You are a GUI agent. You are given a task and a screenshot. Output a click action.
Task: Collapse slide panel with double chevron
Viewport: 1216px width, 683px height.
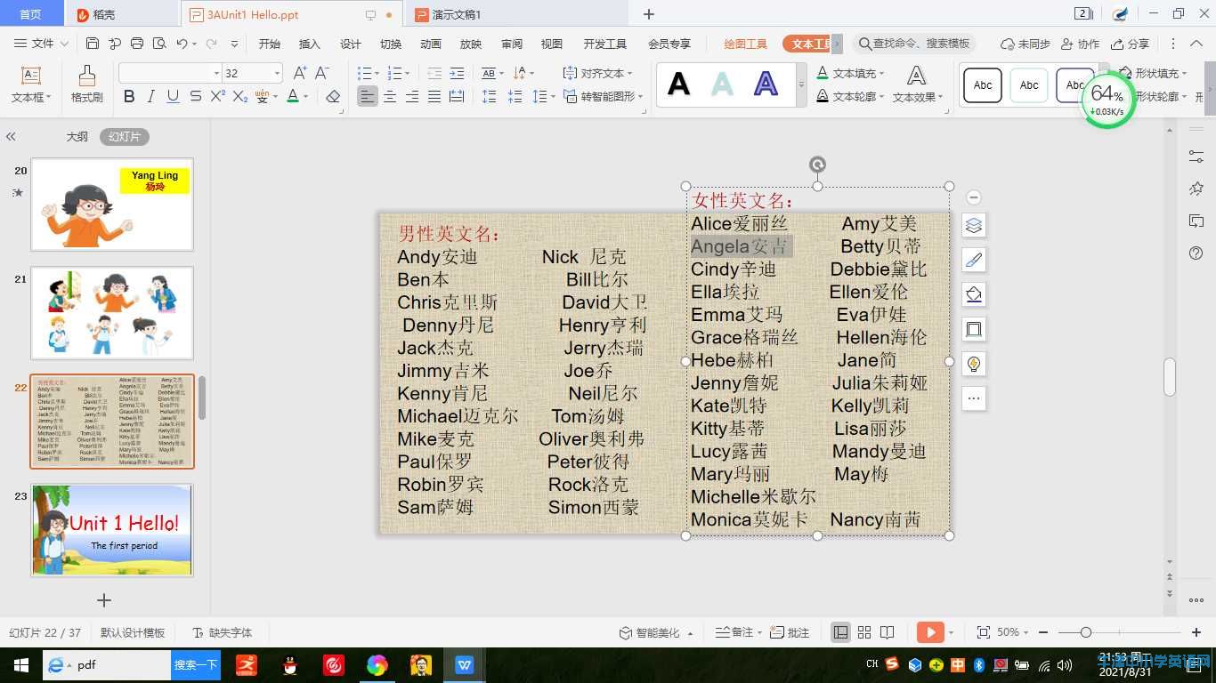click(x=11, y=137)
